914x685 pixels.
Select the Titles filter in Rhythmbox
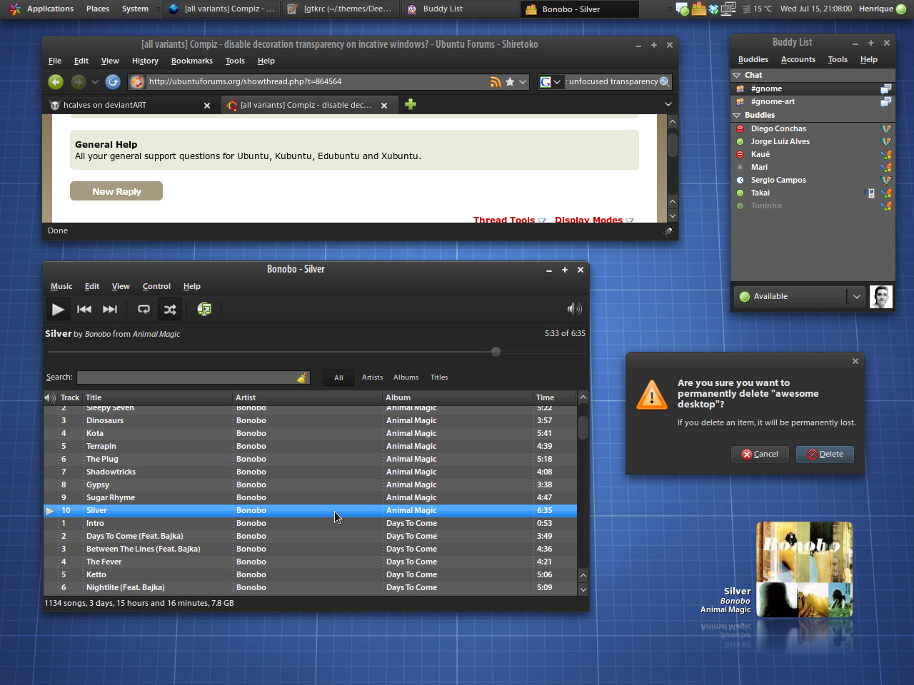(439, 377)
